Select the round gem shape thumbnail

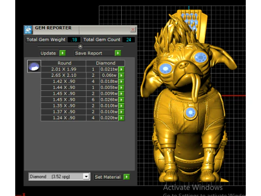tap(34, 66)
